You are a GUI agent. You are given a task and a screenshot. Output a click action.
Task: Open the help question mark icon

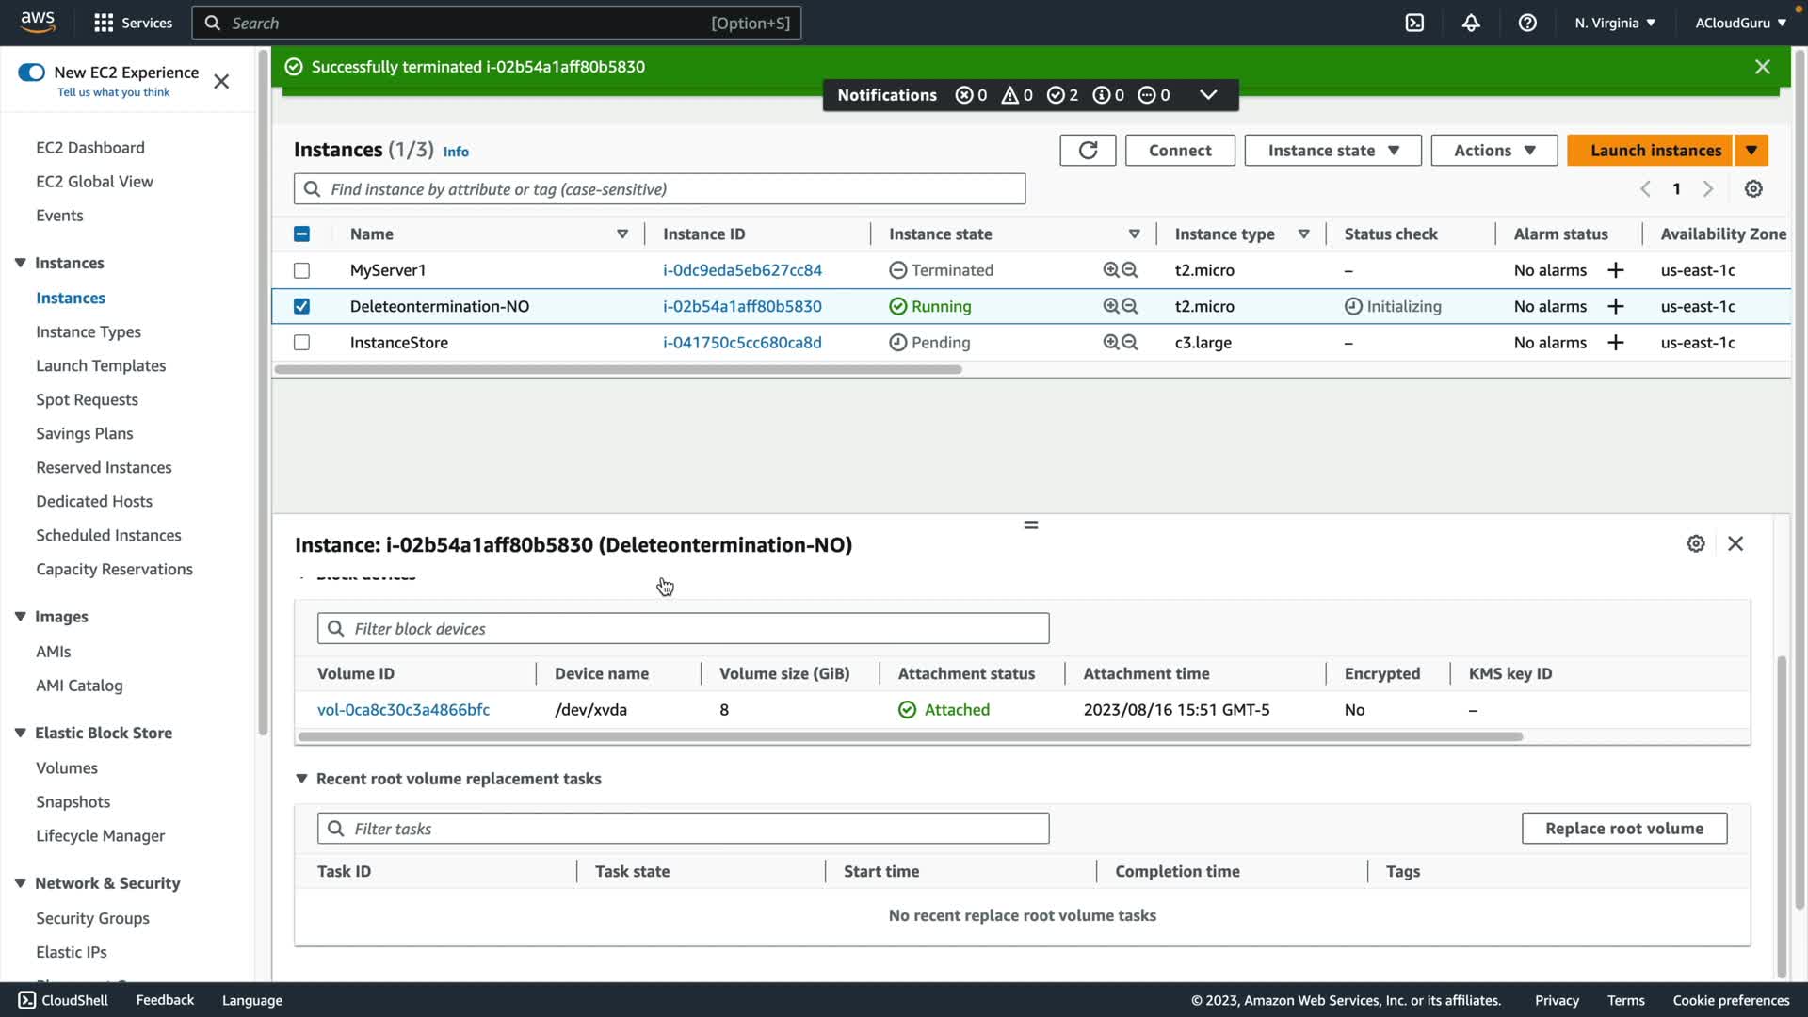1527,23
